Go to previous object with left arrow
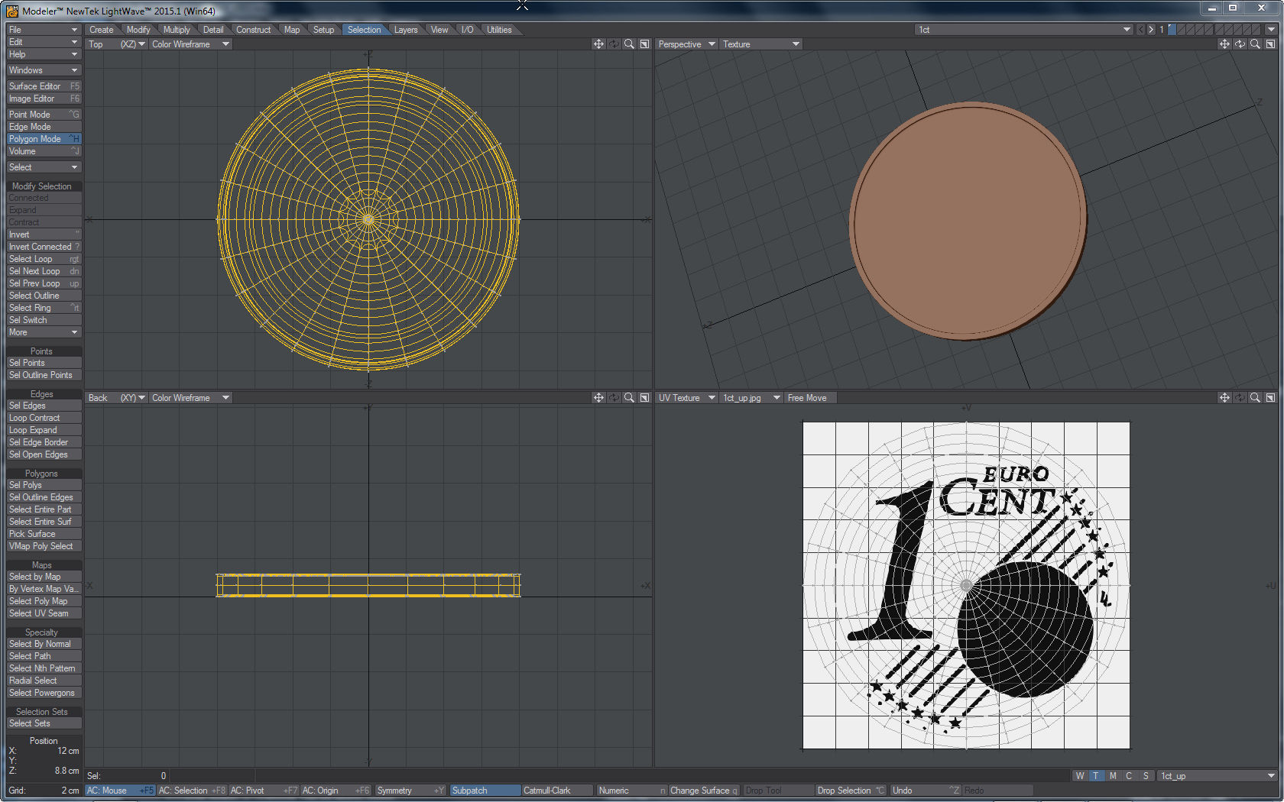 coord(1141,30)
